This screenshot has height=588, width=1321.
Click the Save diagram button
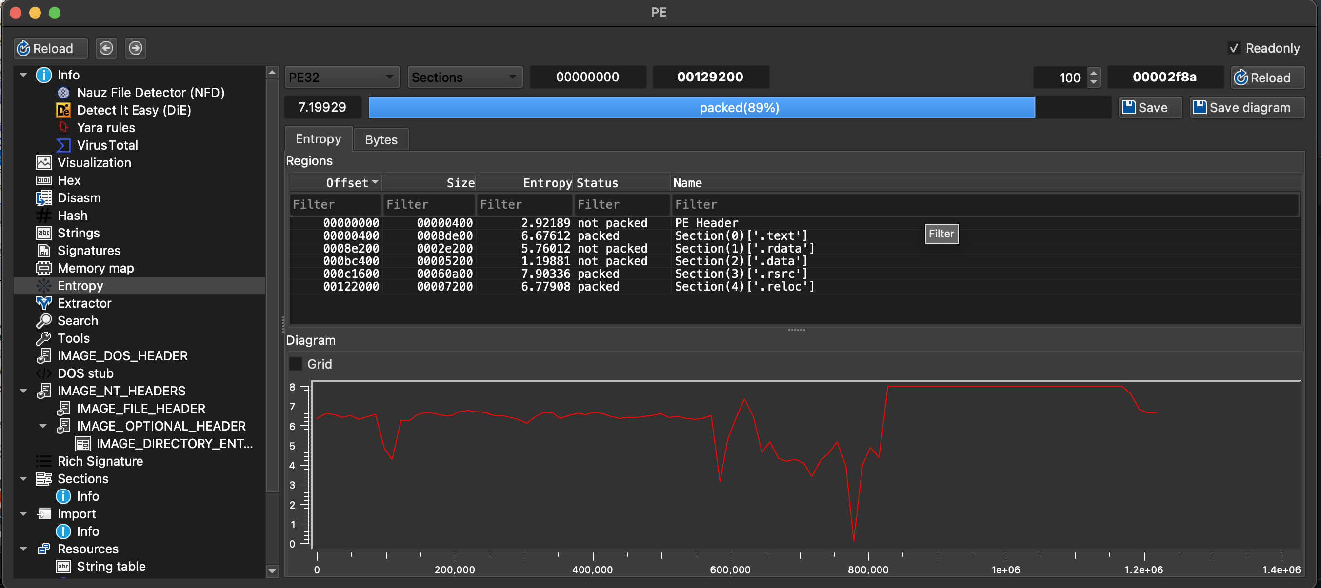point(1247,108)
